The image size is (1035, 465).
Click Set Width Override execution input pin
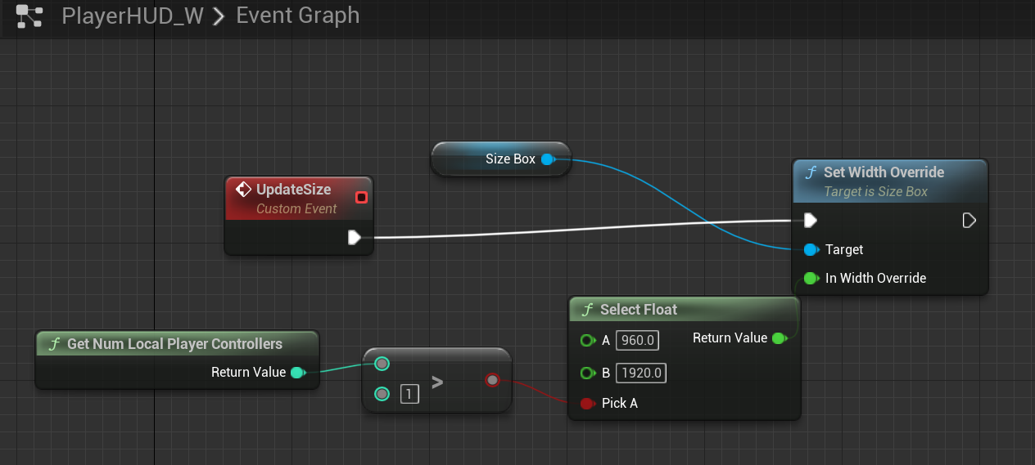pyautogui.click(x=810, y=220)
